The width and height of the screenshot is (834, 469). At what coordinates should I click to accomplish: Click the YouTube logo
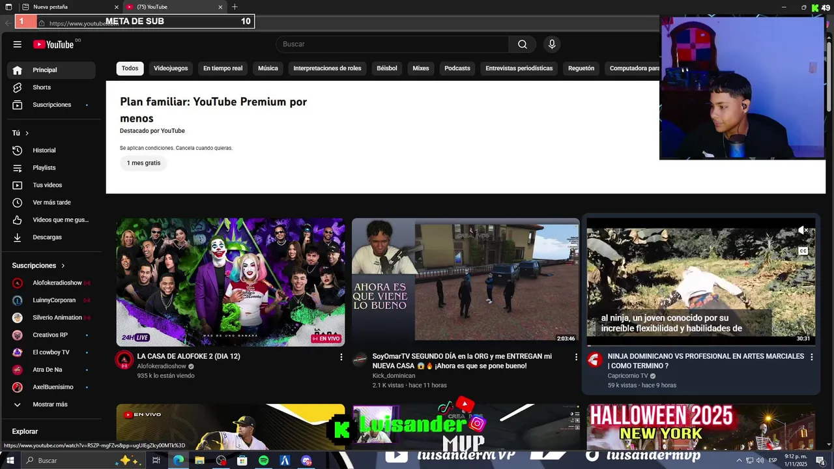(53, 44)
